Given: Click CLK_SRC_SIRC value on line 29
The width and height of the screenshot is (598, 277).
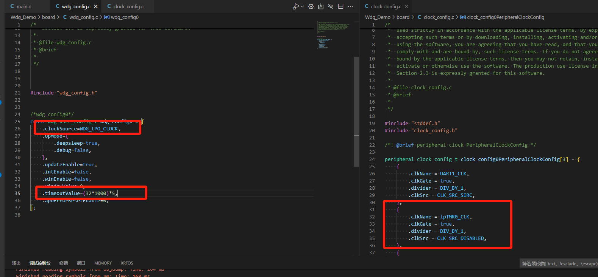Looking at the screenshot, I should (454, 195).
